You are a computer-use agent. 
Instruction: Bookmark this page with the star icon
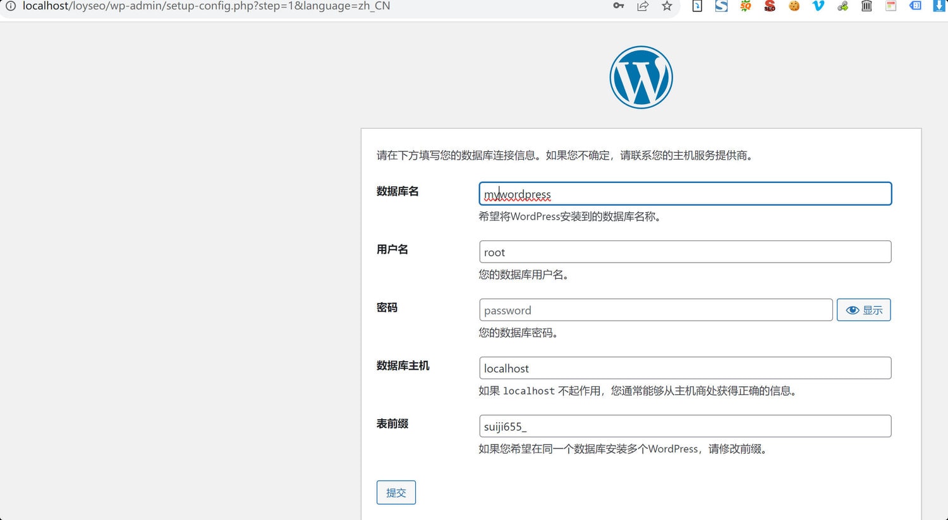click(x=667, y=6)
